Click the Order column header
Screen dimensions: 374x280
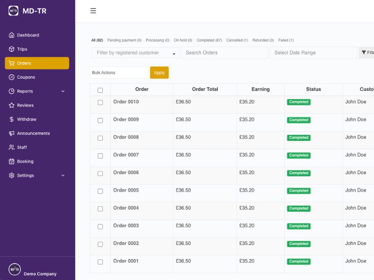(x=142, y=89)
